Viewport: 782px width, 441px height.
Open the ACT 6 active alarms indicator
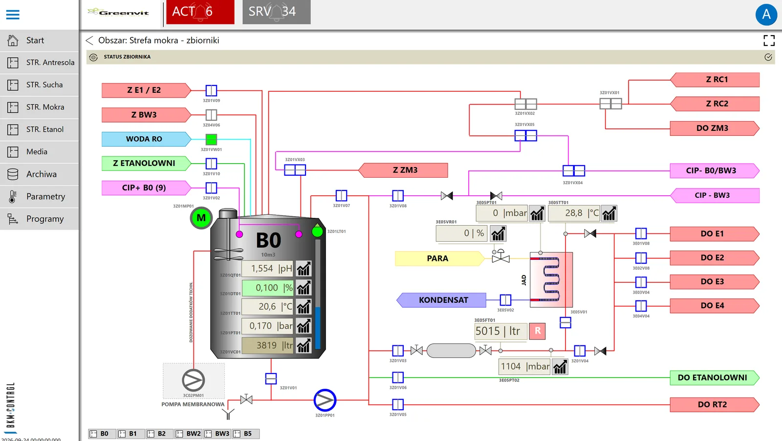point(200,12)
